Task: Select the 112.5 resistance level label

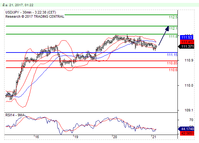Action: coord(173,17)
